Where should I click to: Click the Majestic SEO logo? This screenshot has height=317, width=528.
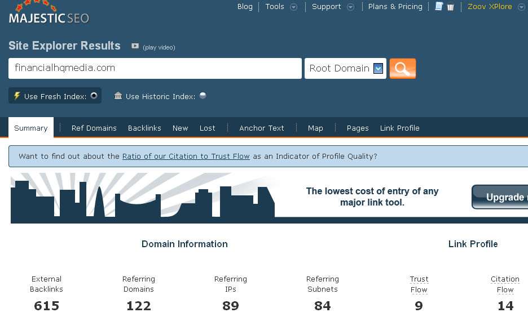pyautogui.click(x=49, y=14)
